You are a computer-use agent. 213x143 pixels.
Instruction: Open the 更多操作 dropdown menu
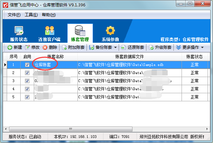[190, 47]
